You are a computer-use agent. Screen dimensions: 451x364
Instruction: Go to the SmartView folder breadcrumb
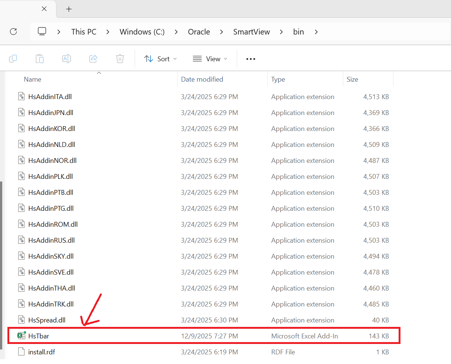click(252, 32)
